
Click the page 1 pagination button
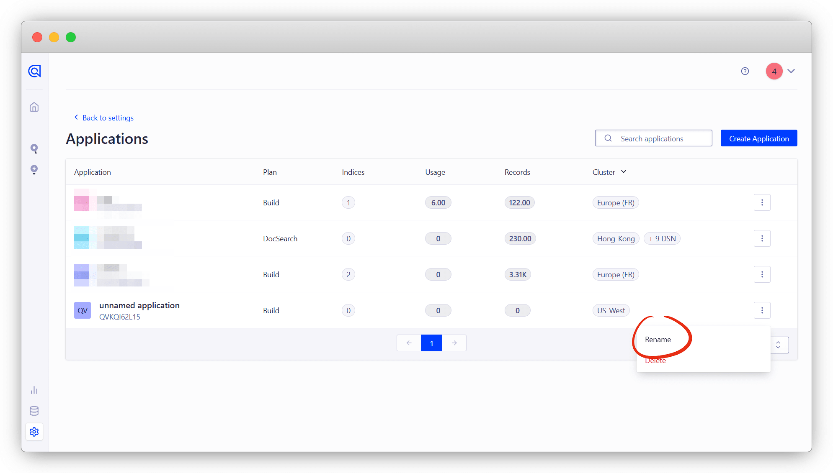(x=431, y=343)
